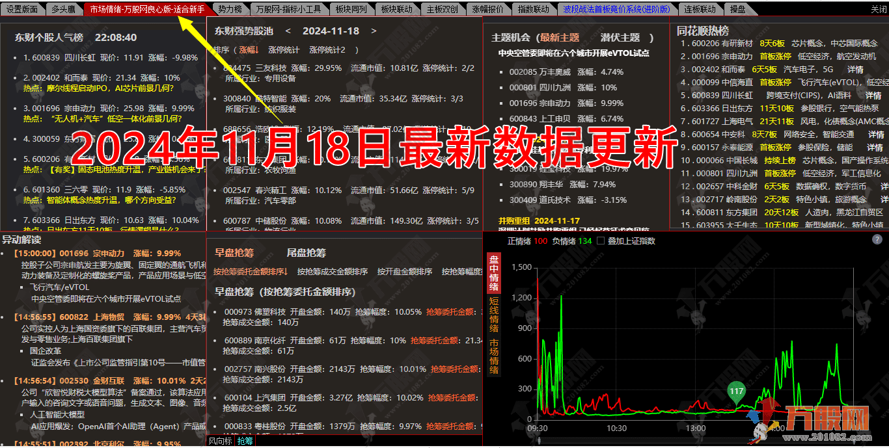Switch to the 抢筹 bottom tab

click(245, 441)
